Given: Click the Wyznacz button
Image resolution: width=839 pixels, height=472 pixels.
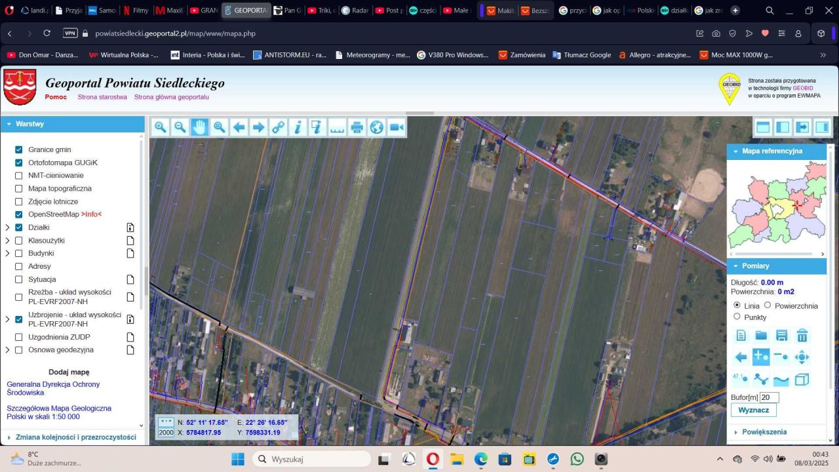Looking at the screenshot, I should coord(753,410).
